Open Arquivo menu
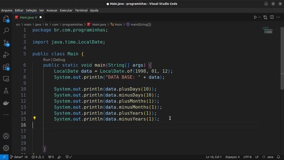 [7, 10]
